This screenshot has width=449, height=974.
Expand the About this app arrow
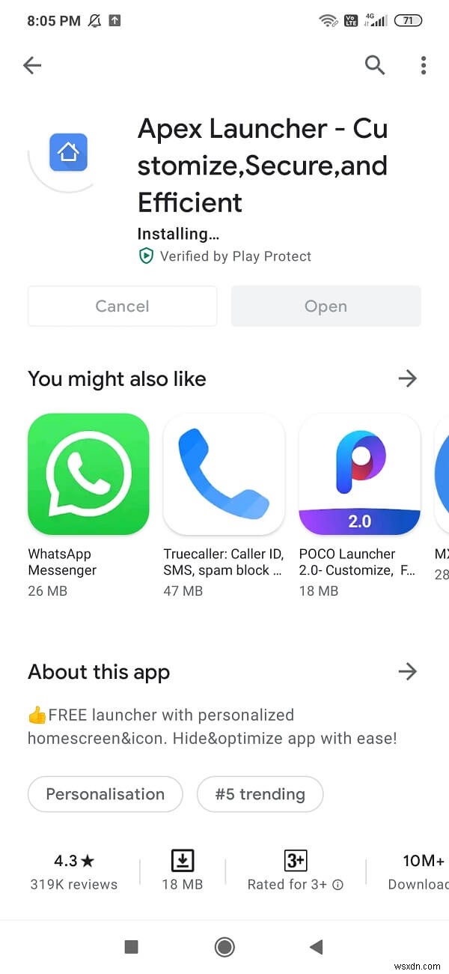pyautogui.click(x=407, y=671)
